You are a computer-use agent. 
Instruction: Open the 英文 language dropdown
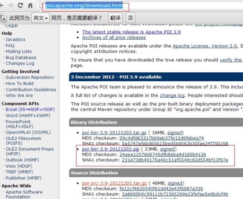click(x=40, y=18)
